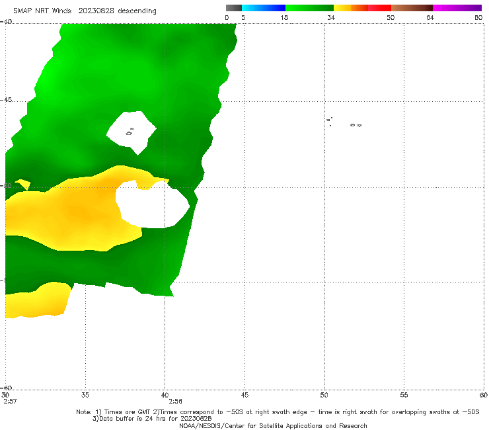The width and height of the screenshot is (489, 430).
Task: Click the green segment of the color bar
Action: click(309, 8)
